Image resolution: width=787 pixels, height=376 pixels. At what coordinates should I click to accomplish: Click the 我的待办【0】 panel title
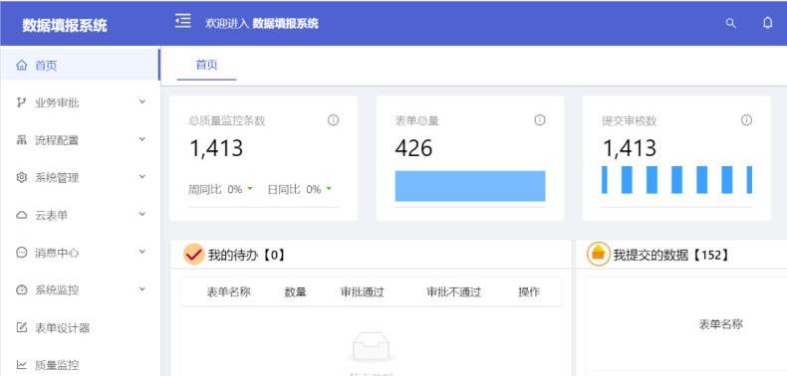(247, 256)
